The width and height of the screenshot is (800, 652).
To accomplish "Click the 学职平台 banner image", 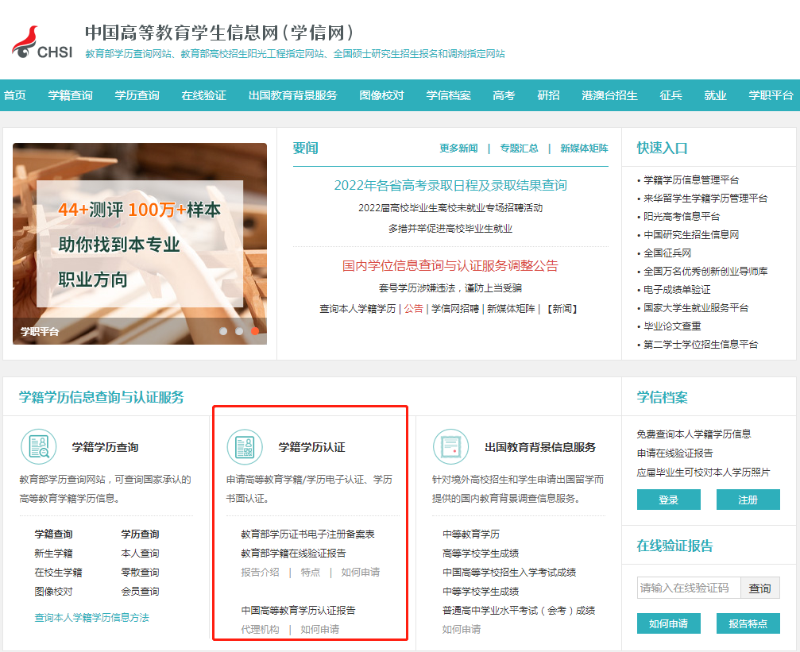I will [x=140, y=244].
